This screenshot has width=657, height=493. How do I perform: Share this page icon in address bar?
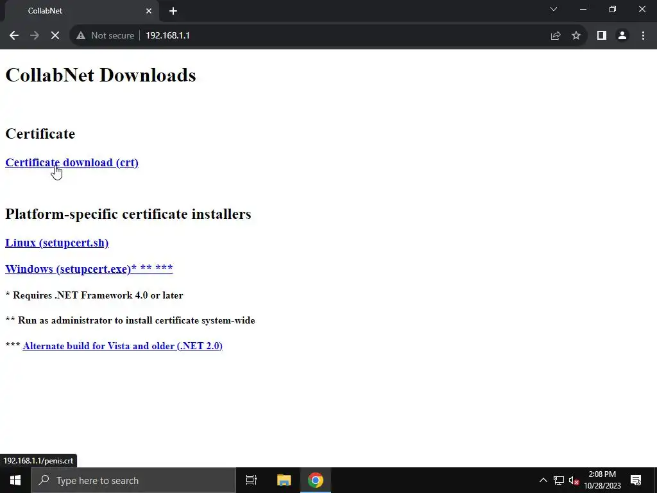[x=556, y=36]
